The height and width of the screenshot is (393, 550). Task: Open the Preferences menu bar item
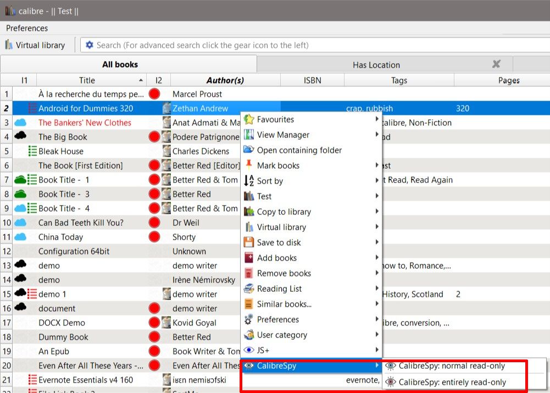[x=27, y=28]
